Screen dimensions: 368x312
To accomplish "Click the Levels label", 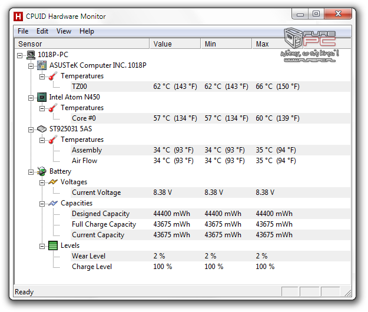I will (x=70, y=245).
